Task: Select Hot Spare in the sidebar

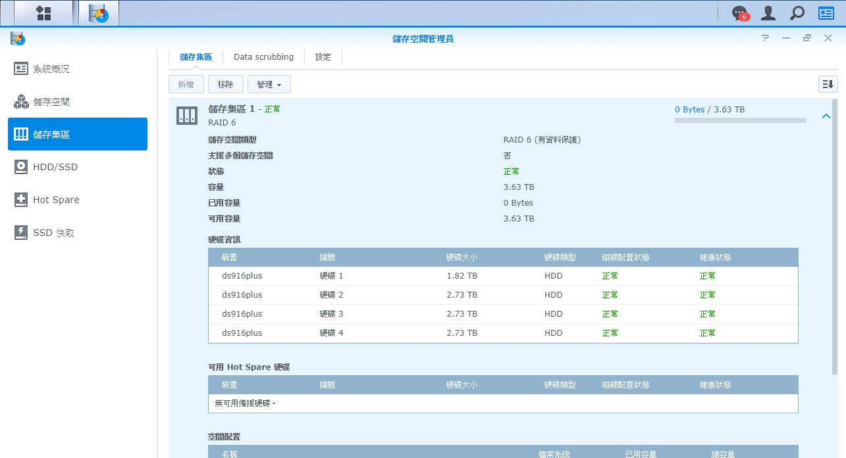Action: [56, 200]
